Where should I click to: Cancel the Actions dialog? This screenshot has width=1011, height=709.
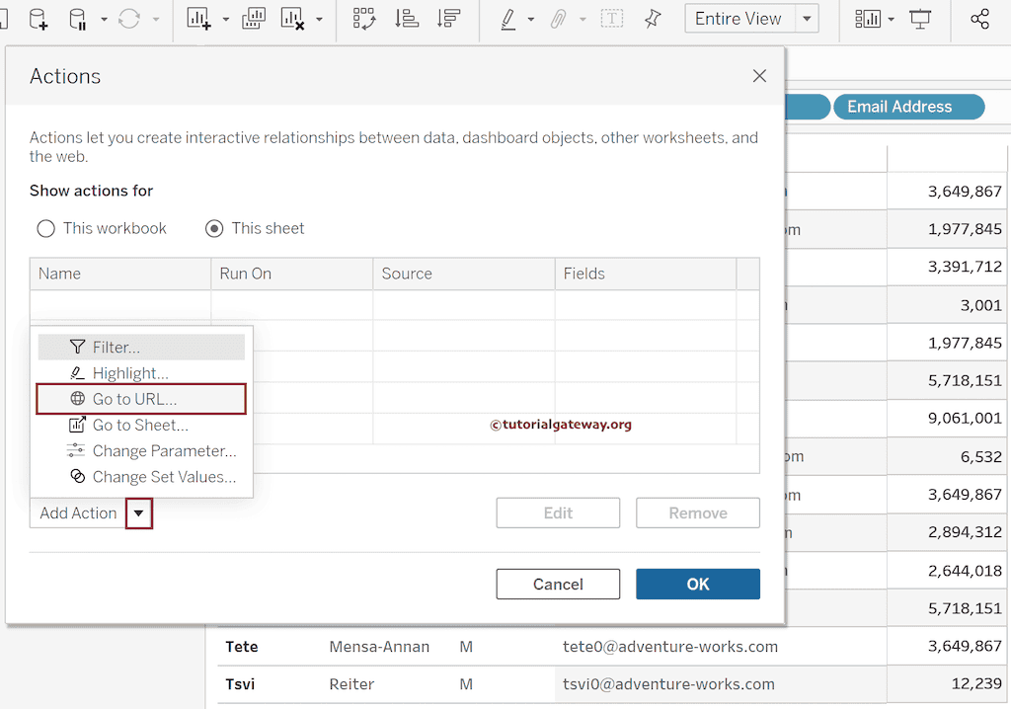point(558,584)
